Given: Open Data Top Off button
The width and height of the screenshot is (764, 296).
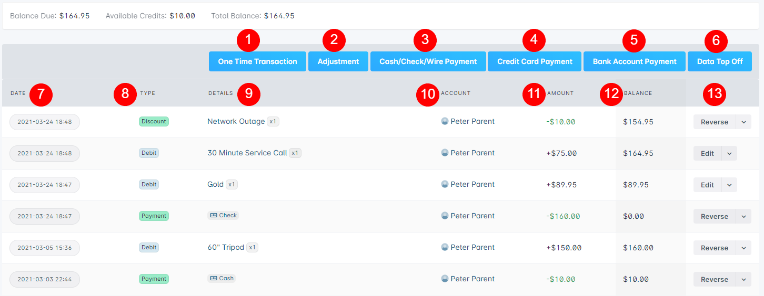Looking at the screenshot, I should click(720, 61).
